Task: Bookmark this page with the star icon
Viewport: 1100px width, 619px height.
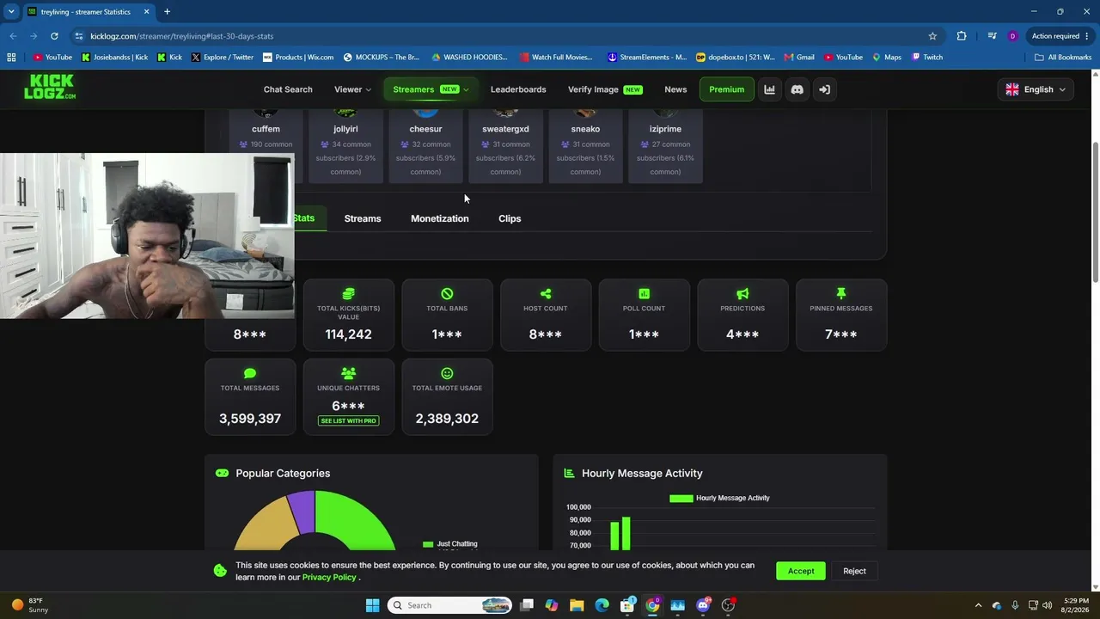Action: pyautogui.click(x=932, y=36)
